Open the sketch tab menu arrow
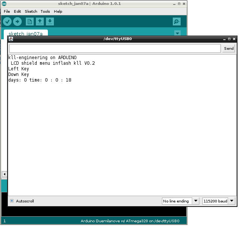239x226 pixels. [x=177, y=33]
